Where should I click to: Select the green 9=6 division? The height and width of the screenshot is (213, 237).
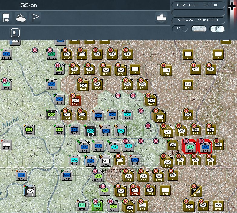coord(59,130)
